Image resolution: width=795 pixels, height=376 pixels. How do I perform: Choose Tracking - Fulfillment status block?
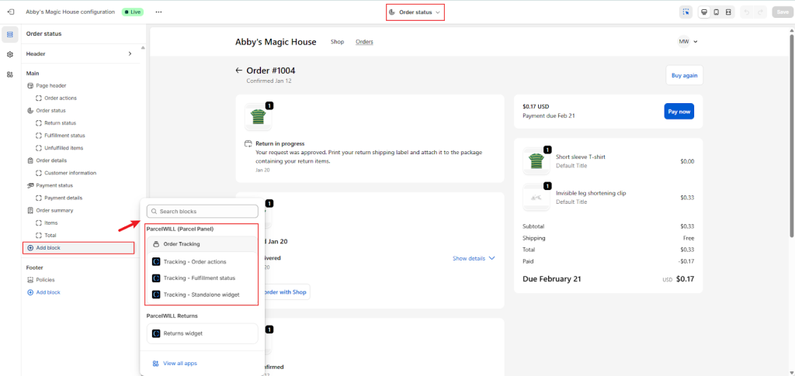pos(203,278)
